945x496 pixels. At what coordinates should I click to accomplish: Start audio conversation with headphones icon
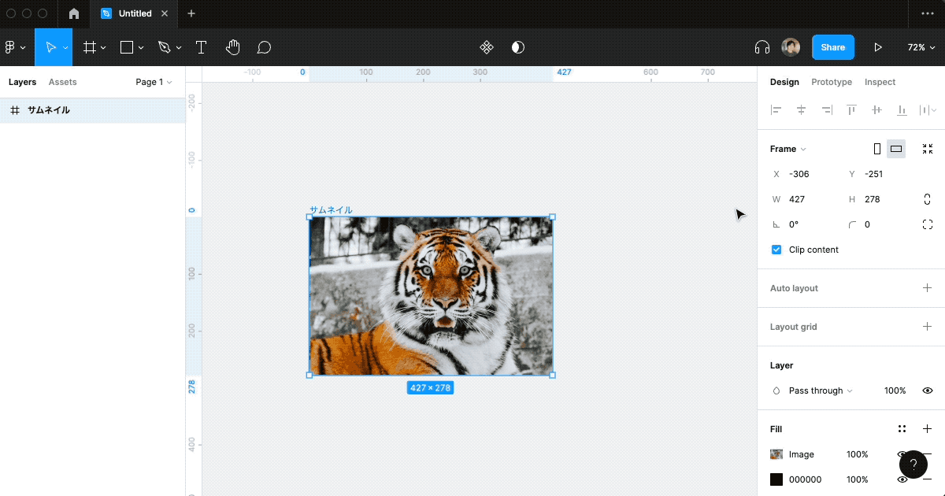pyautogui.click(x=762, y=47)
